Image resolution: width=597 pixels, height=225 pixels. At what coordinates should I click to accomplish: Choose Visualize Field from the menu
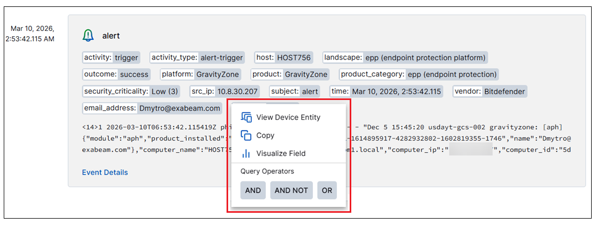coord(288,154)
